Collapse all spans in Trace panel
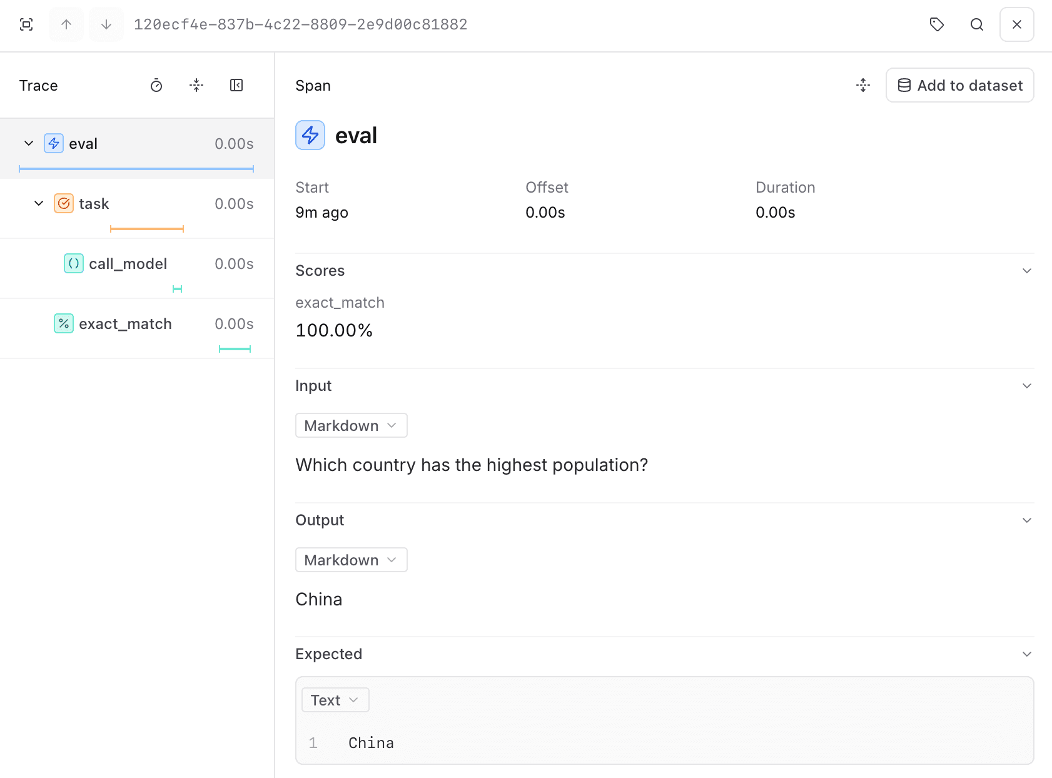Image resolution: width=1052 pixels, height=778 pixels. click(x=196, y=86)
